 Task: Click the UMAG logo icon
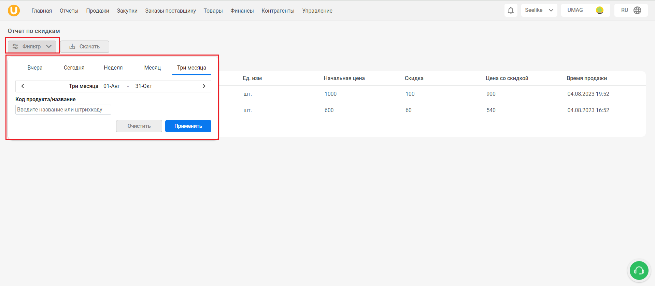tap(14, 11)
